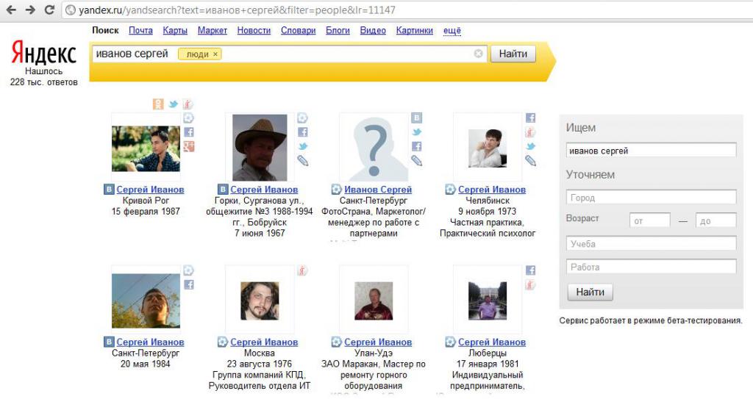Click the Найти button in the Ищем panel
Viewport: 753px width, 399px height.
(x=590, y=292)
